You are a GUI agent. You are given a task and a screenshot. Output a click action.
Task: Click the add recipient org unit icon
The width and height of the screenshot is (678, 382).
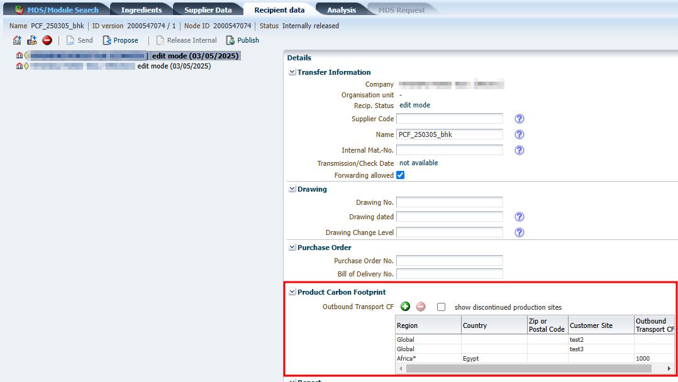point(32,40)
